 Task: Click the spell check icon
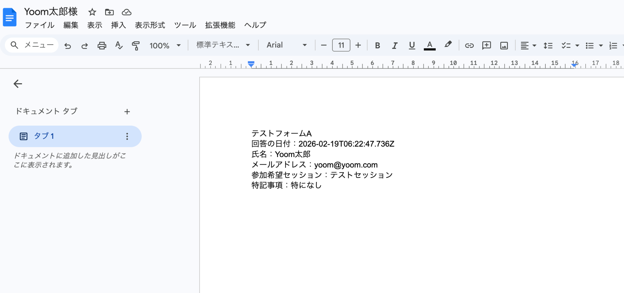pyautogui.click(x=119, y=46)
